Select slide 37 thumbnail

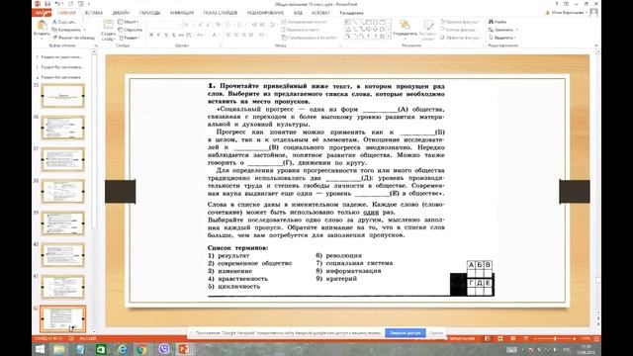(x=62, y=159)
